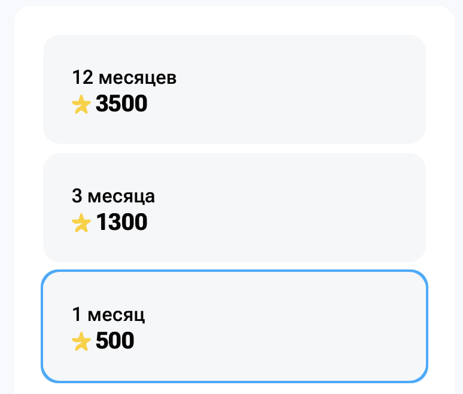Click the 500 price value
The width and height of the screenshot is (463, 394).
coord(115,341)
